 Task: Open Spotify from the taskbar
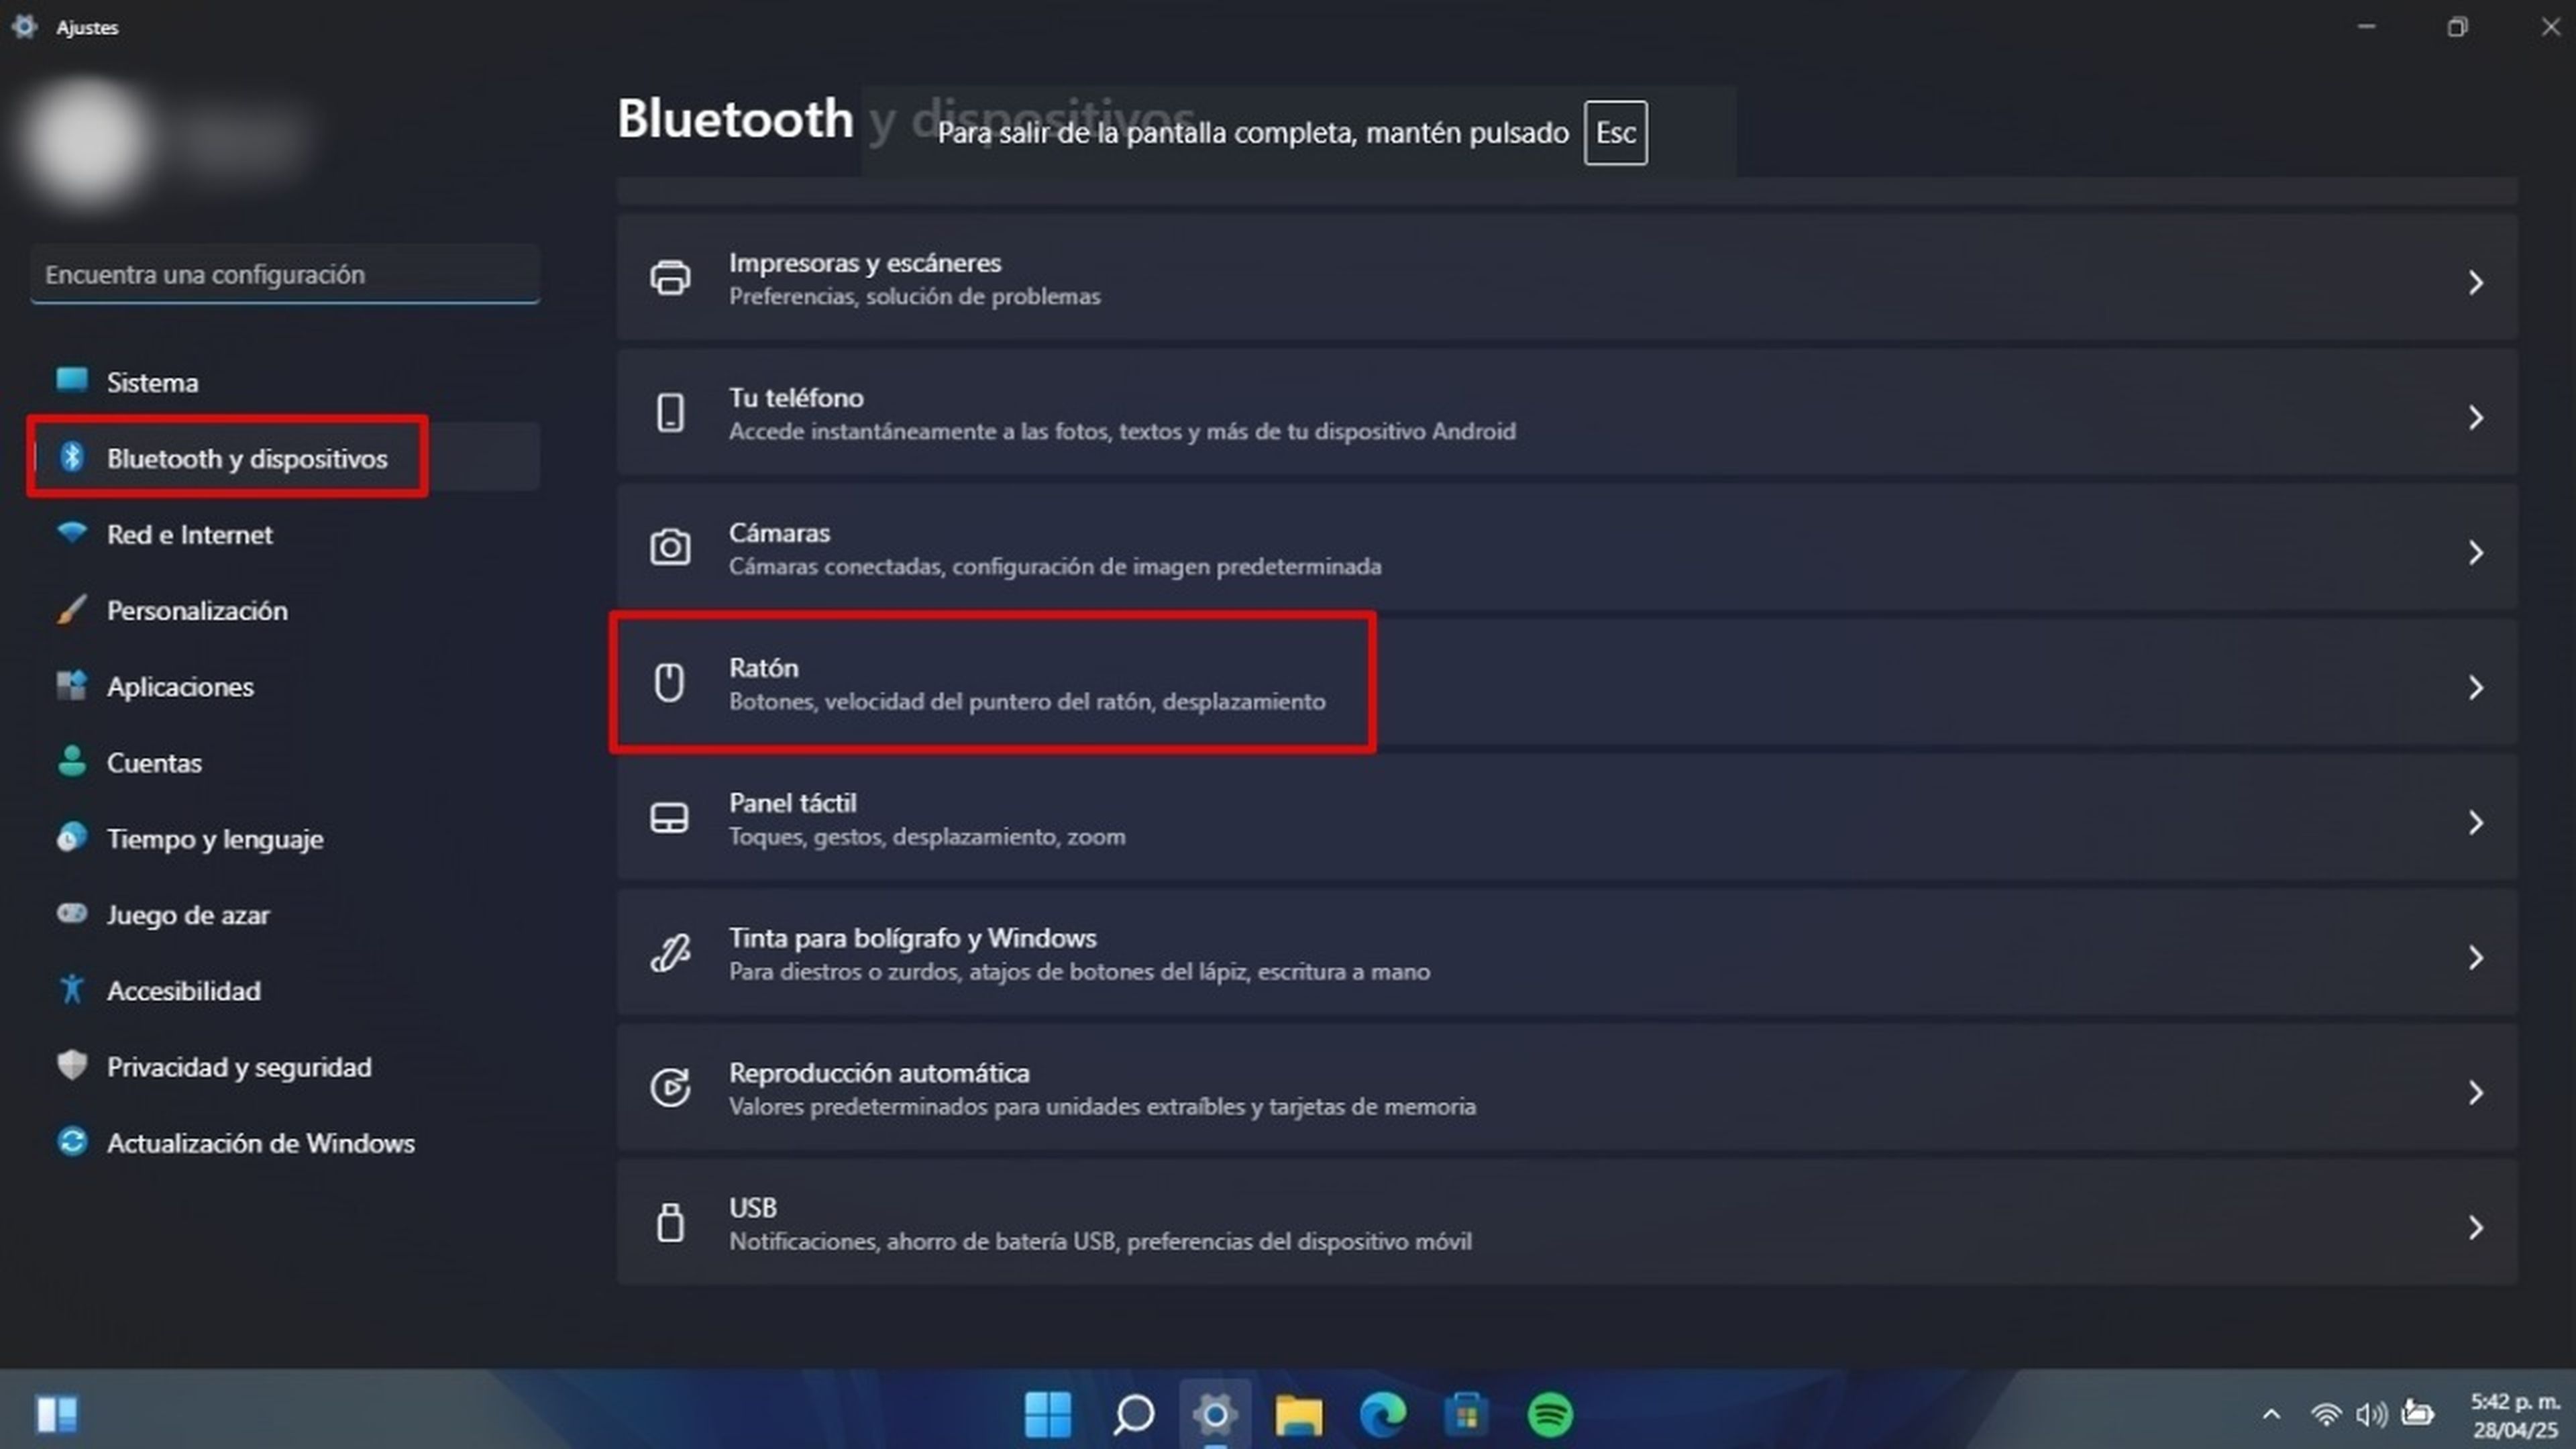(1550, 1415)
